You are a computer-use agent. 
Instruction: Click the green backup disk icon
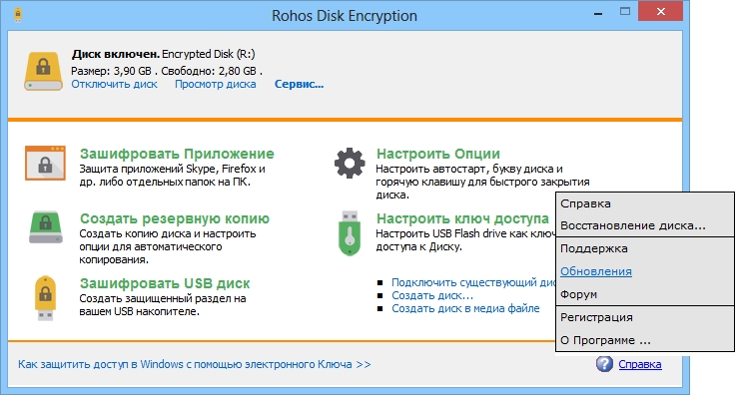46,227
